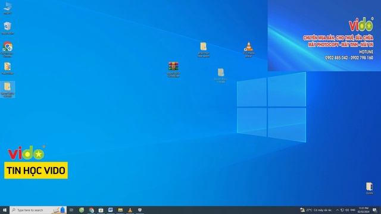The height and width of the screenshot is (214, 381).
Task: Select the faded folder below the VLC shortcut
Action: pyautogui.click(x=221, y=75)
